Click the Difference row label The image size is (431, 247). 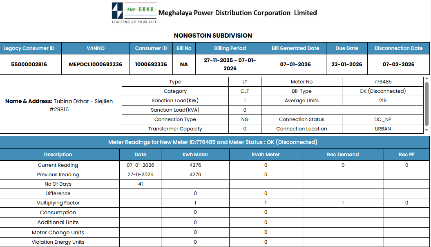(58, 193)
